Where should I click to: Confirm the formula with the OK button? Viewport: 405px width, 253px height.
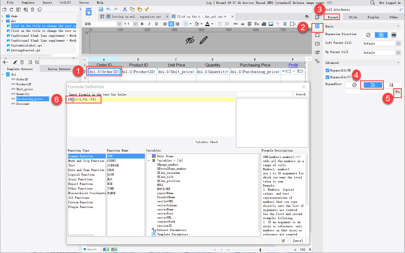[x=283, y=241]
